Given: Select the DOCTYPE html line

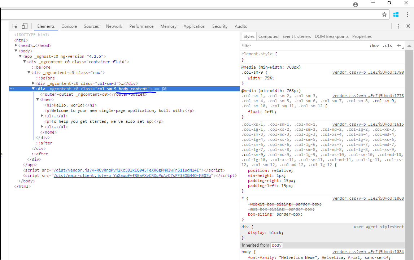Looking at the screenshot, I should tap(32, 35).
